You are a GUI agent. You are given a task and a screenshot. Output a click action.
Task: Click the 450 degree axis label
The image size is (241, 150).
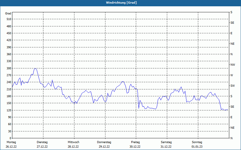(x=9, y=33)
